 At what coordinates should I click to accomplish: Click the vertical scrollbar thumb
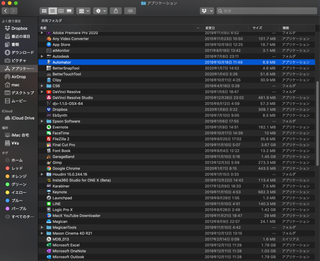point(317,123)
